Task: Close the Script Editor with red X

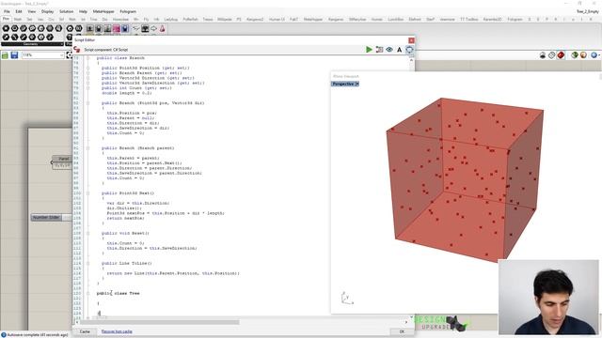Action: click(x=411, y=40)
